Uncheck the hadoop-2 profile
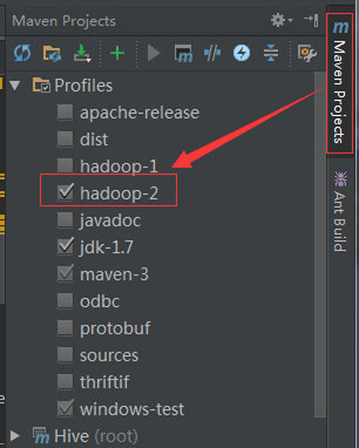Viewport: 359px width, 448px height. coord(65,192)
